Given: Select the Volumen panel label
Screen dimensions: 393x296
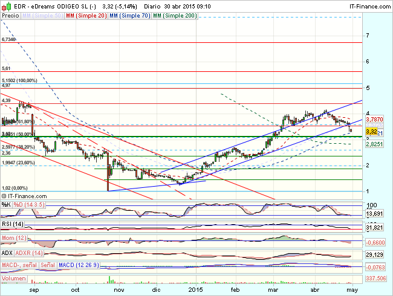Looking at the screenshot, I should pos(13,278).
